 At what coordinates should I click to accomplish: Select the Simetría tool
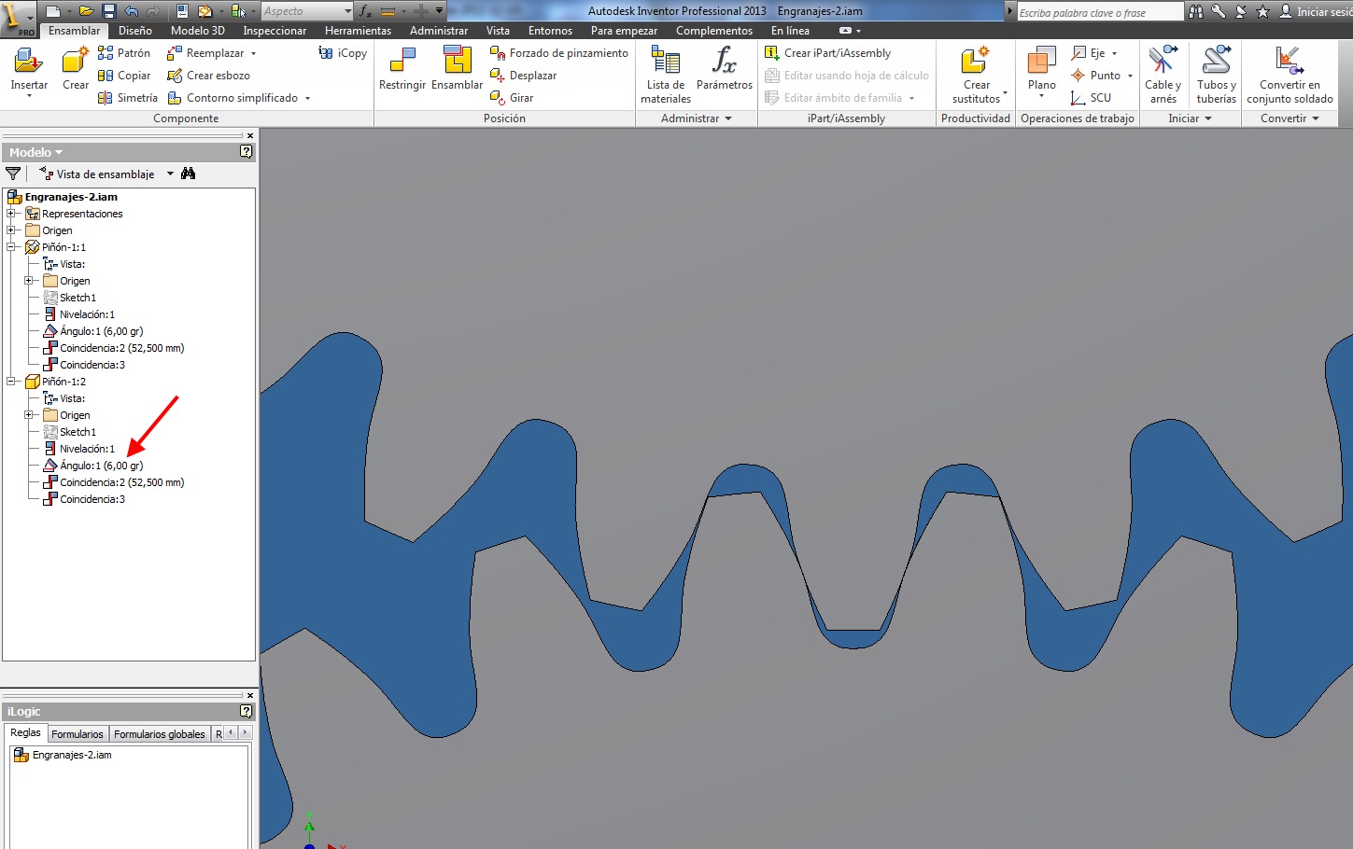click(x=128, y=98)
